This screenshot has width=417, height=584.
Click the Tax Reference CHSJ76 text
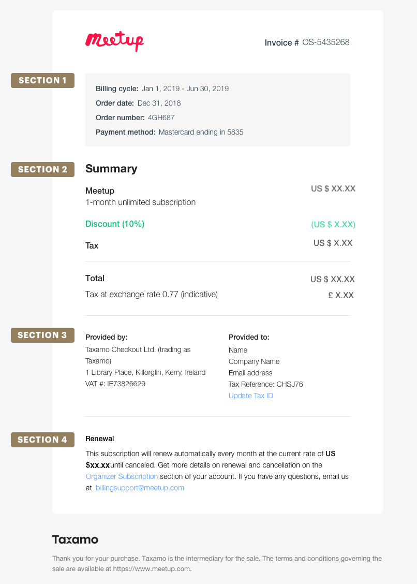click(266, 384)
